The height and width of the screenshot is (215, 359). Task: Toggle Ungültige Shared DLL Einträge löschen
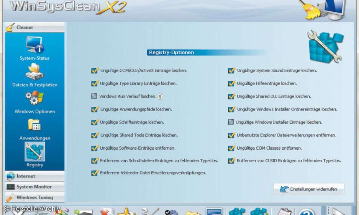(231, 96)
